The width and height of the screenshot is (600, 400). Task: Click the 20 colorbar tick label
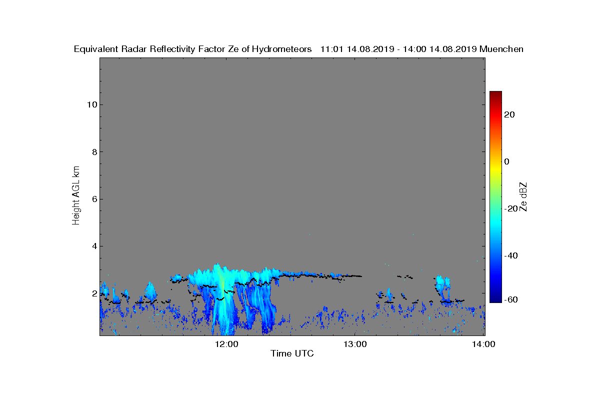point(510,114)
